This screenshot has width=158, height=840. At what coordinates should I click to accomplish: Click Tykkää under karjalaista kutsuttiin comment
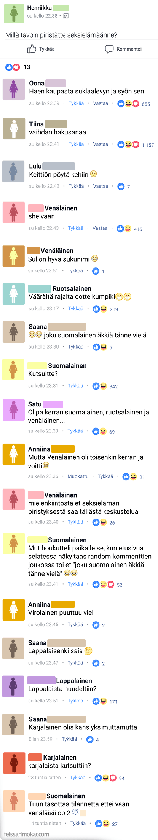point(78,778)
